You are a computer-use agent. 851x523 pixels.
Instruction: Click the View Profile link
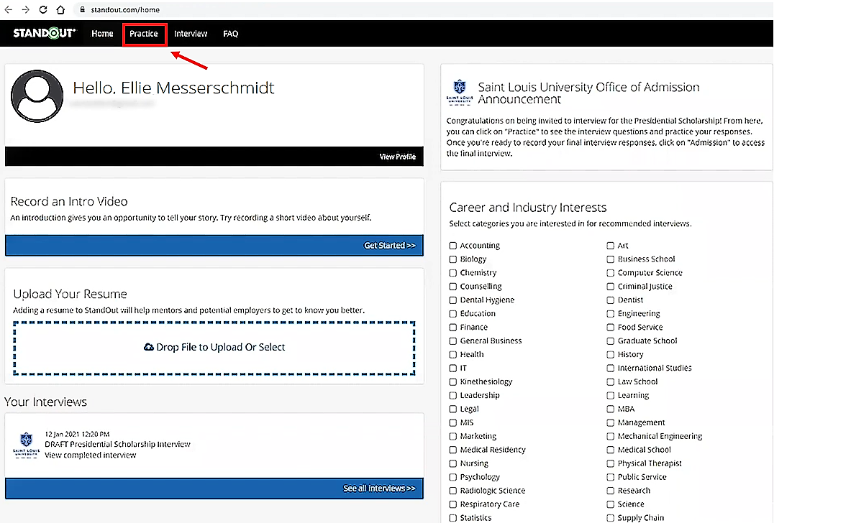397,157
